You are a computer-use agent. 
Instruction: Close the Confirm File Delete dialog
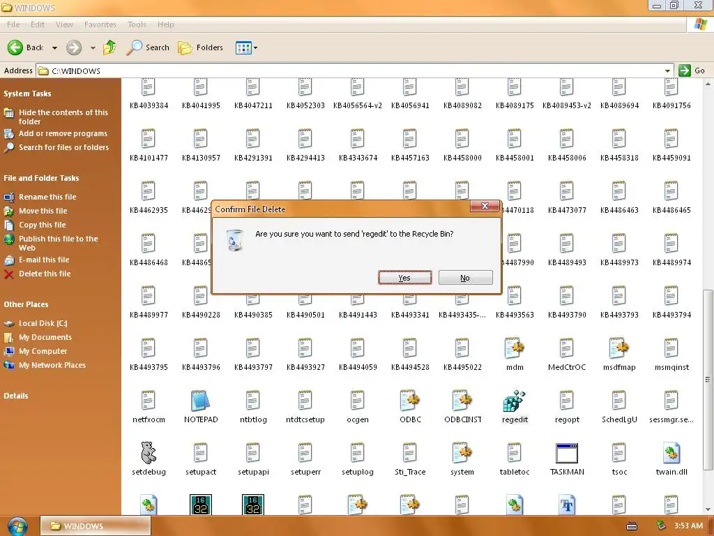tap(485, 206)
